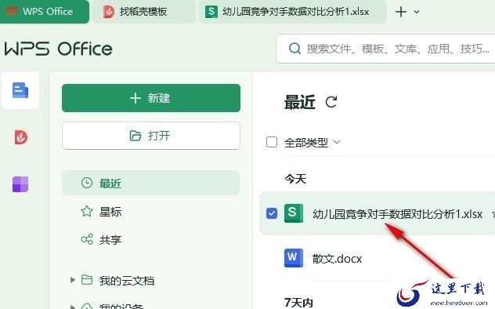495x309 pixels.
Task: Click the red Docer icon in 找稻壳模板 tab
Action: point(109,12)
